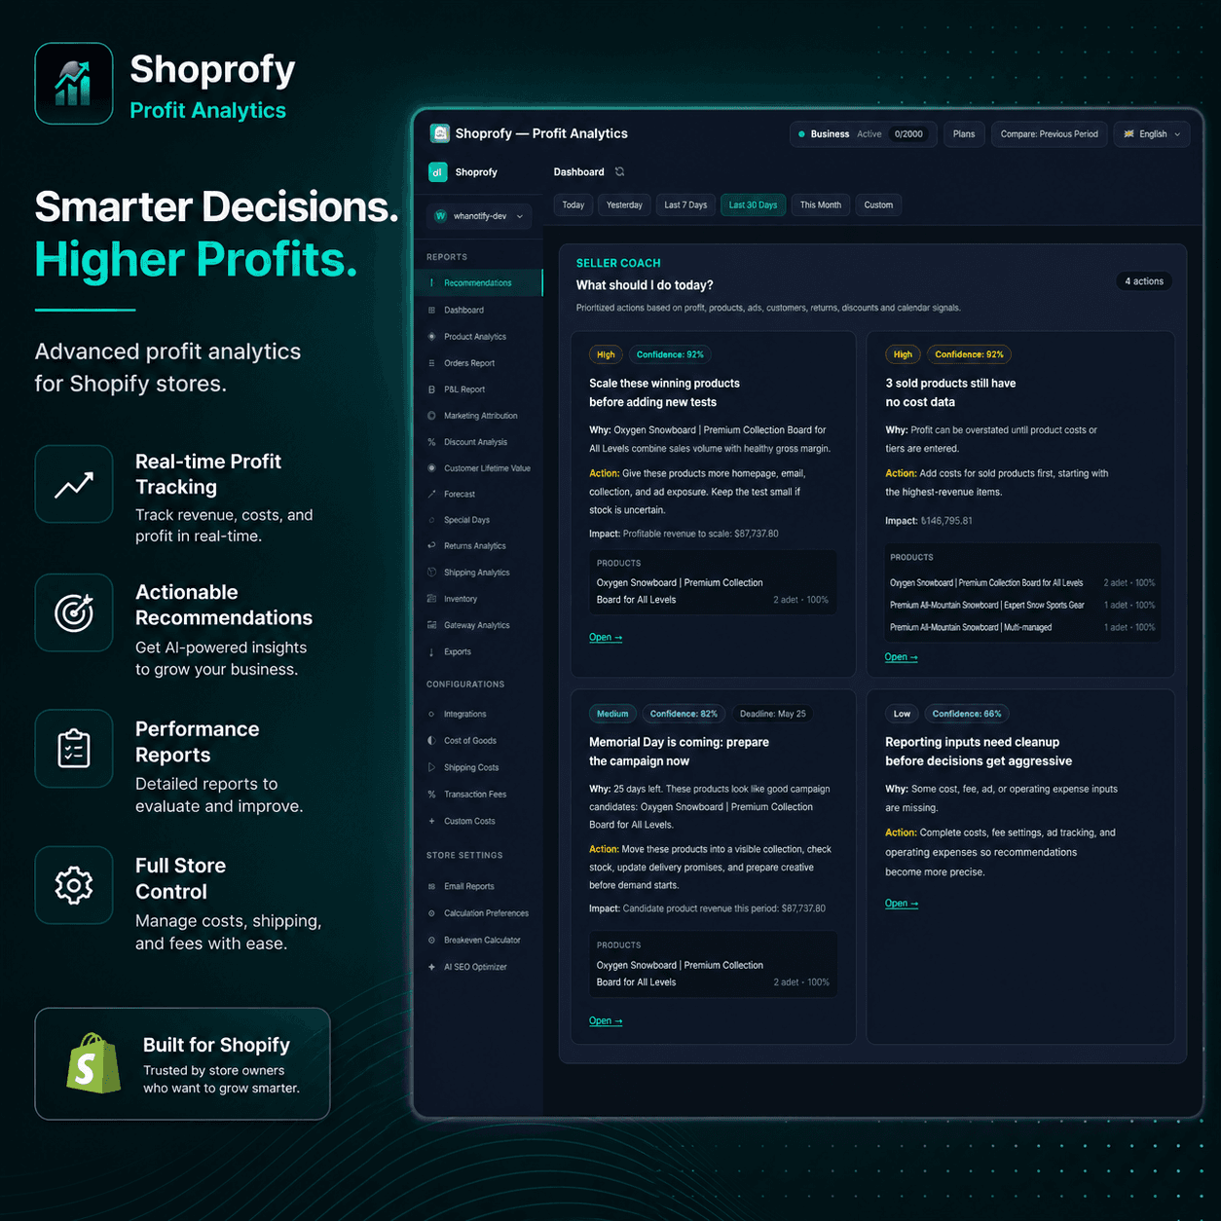Switch to Last 7 Days range
The image size is (1221, 1221).
tap(685, 205)
